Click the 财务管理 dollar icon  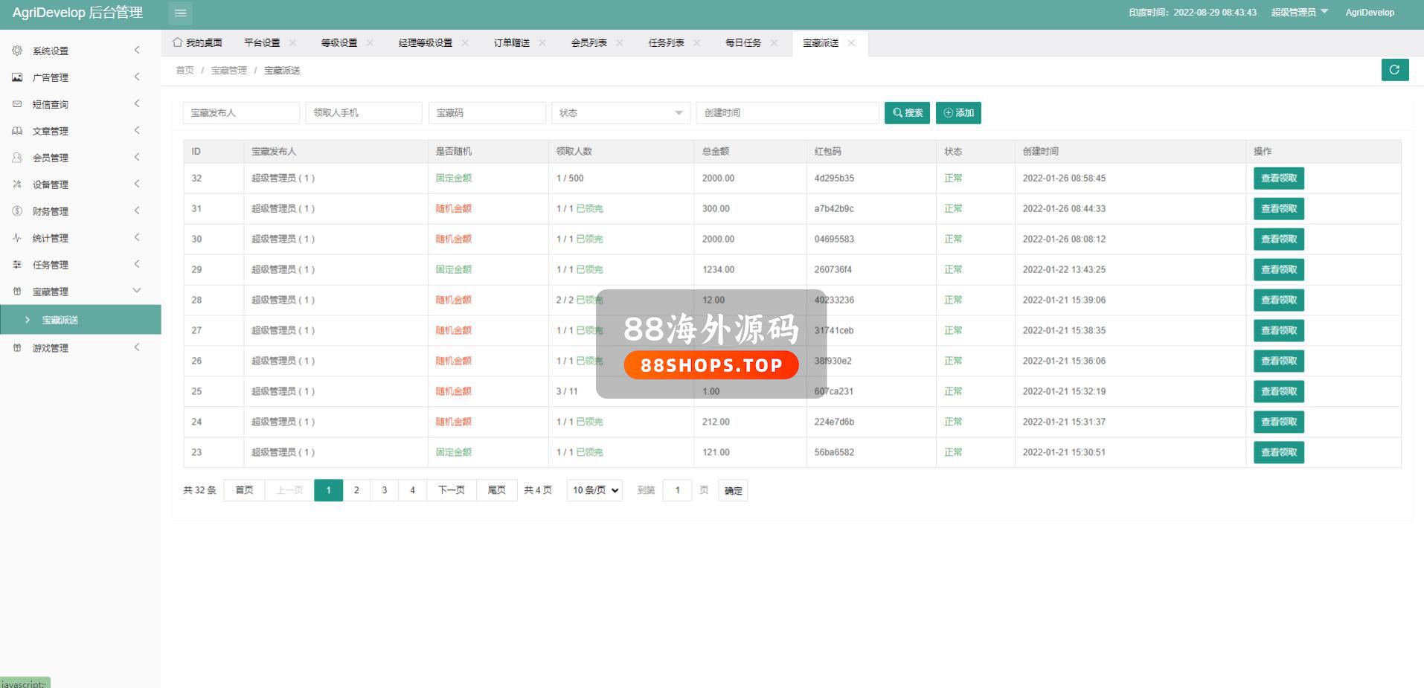[17, 211]
